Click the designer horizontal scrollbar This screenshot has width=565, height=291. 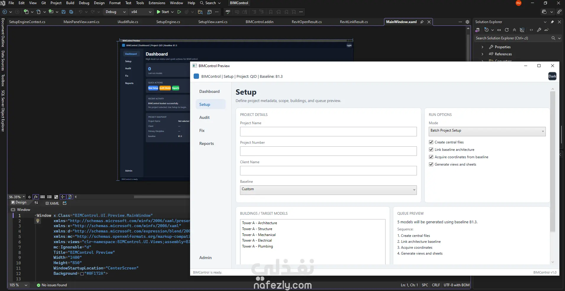coord(162,197)
